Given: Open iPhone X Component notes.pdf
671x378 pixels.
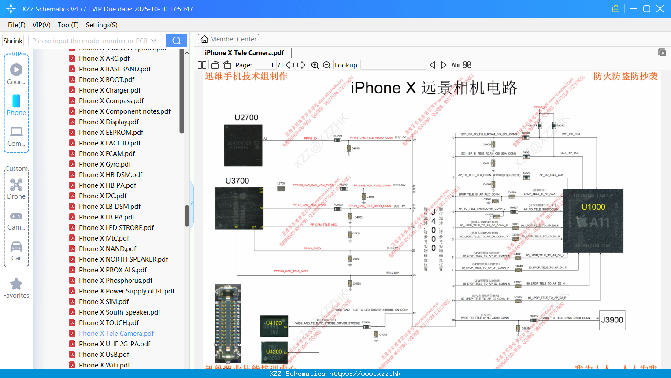Looking at the screenshot, I should [x=124, y=111].
